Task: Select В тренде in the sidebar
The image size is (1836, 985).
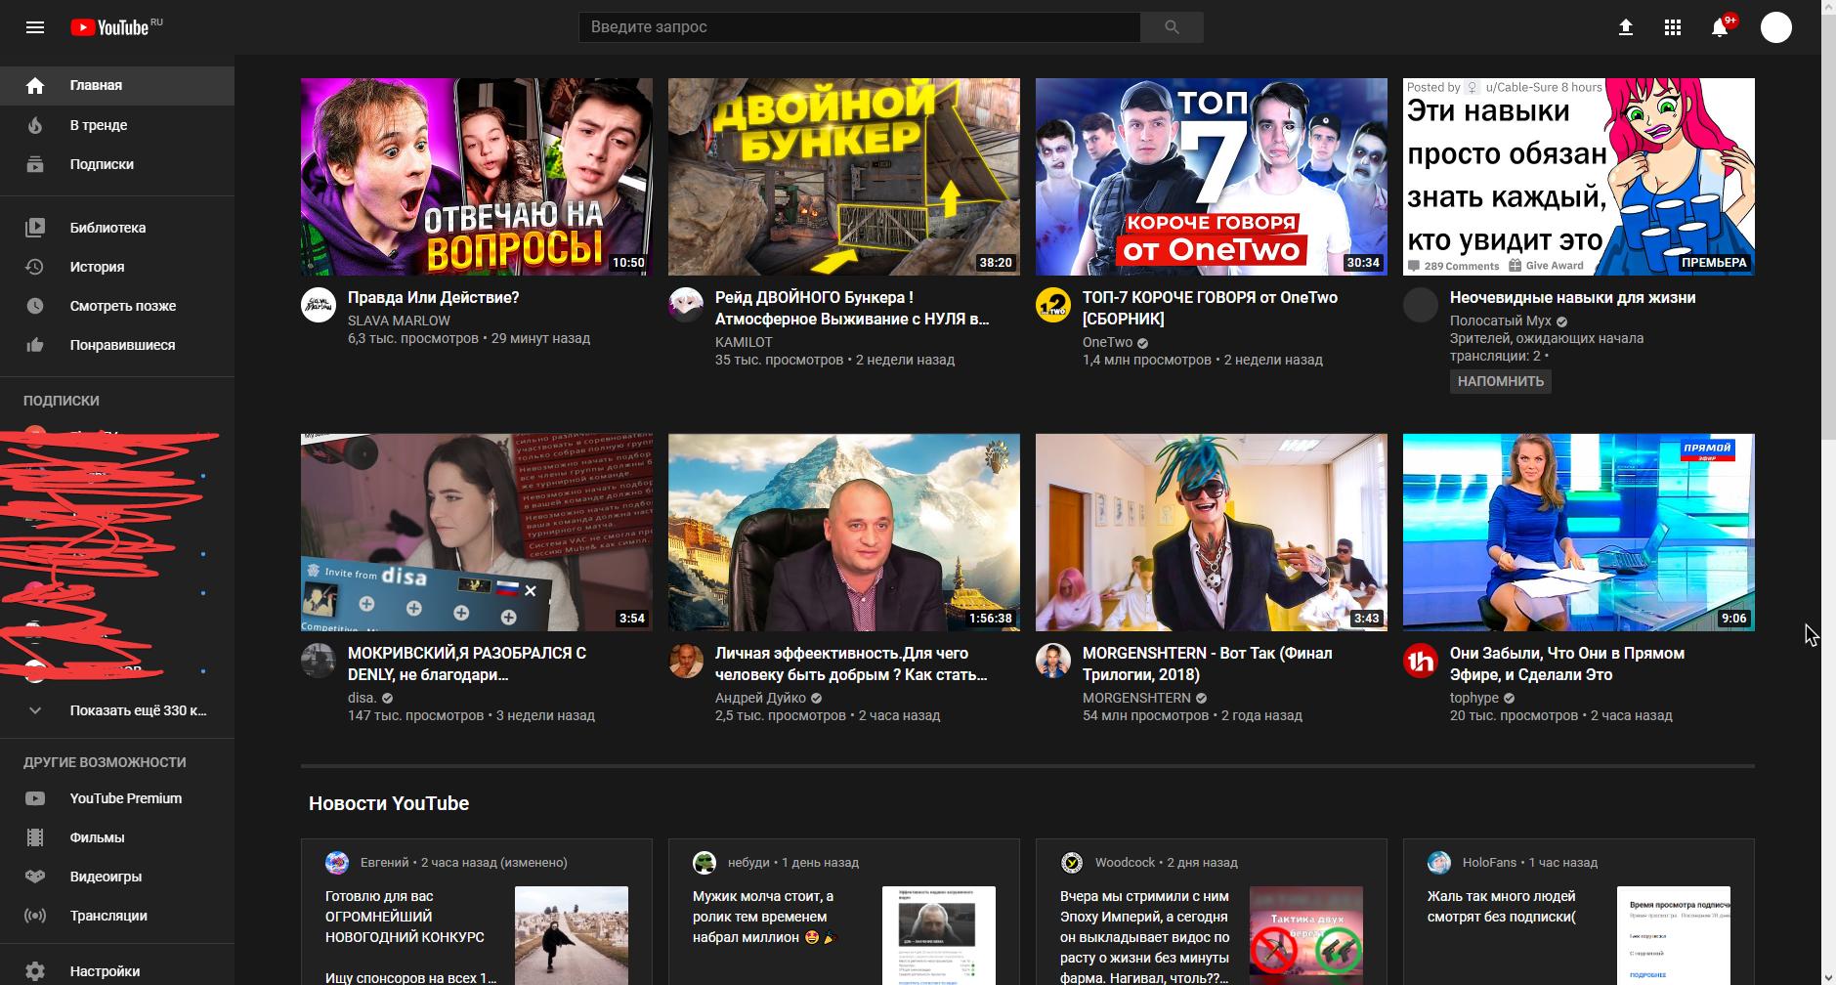Action: (117, 125)
